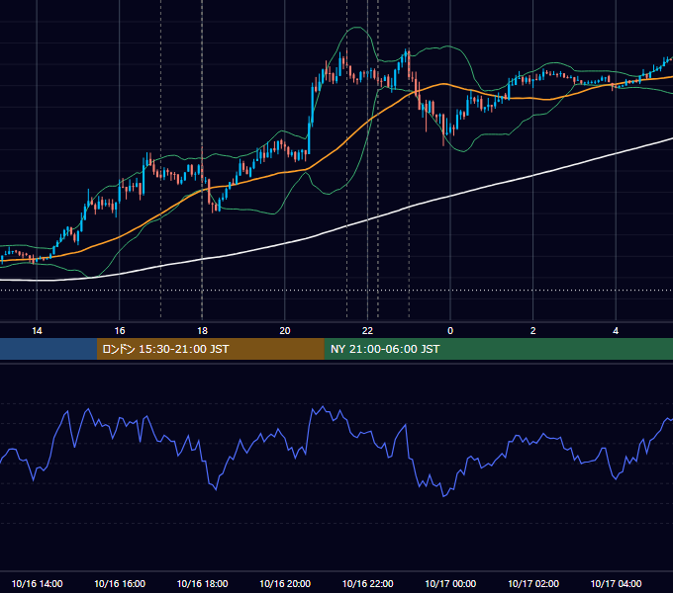Select the ロンドン 15:30-21:00 JST session bar
The image size is (673, 593).
[210, 349]
